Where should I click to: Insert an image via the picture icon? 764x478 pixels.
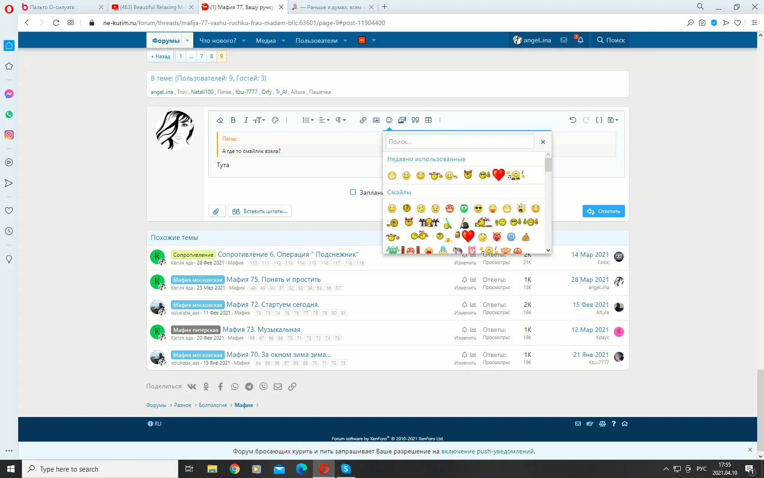pos(376,120)
